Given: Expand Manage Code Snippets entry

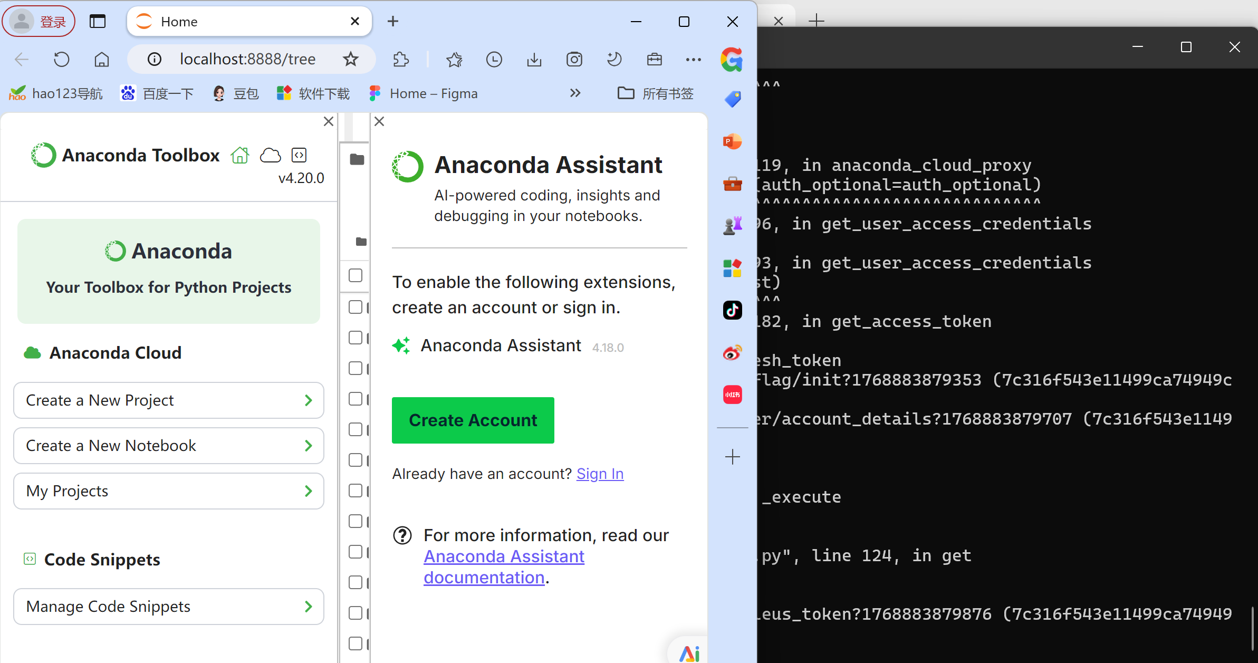Looking at the screenshot, I should [169, 607].
